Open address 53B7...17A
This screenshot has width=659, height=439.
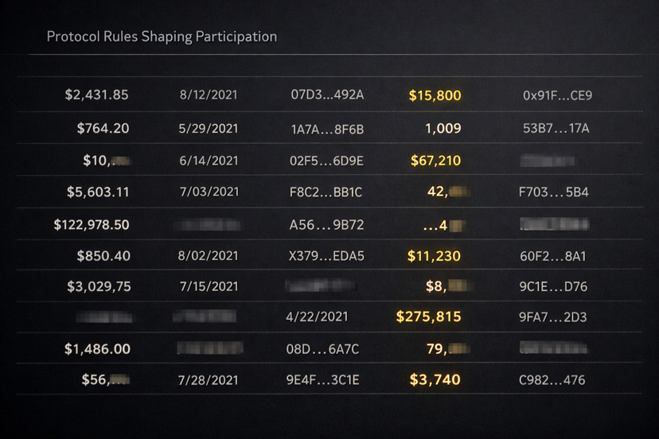pos(556,128)
